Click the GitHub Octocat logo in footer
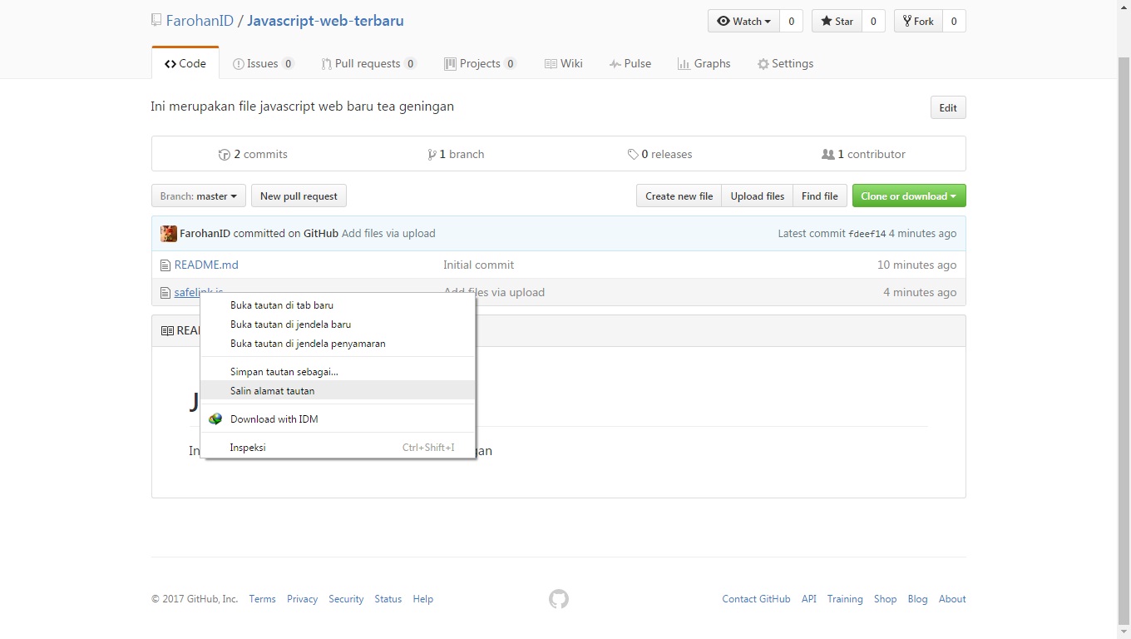Viewport: 1131px width, 639px height. point(558,599)
